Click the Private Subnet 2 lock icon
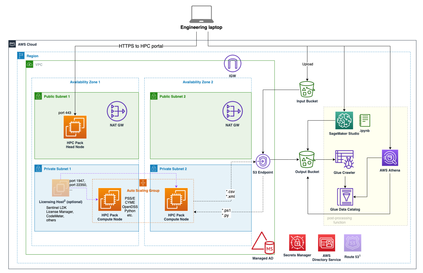423x273 pixels. click(x=154, y=168)
